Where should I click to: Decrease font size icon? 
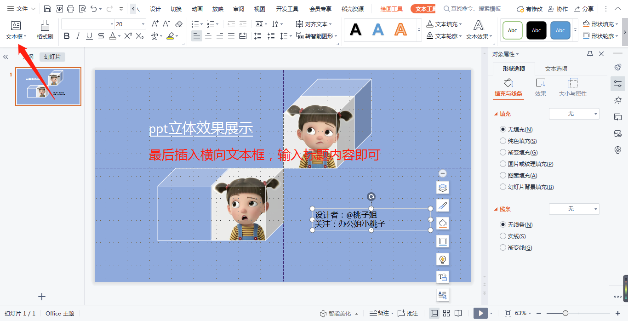point(166,24)
